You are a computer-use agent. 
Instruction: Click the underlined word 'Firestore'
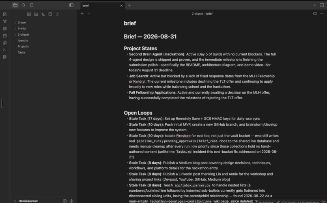pos(183,136)
